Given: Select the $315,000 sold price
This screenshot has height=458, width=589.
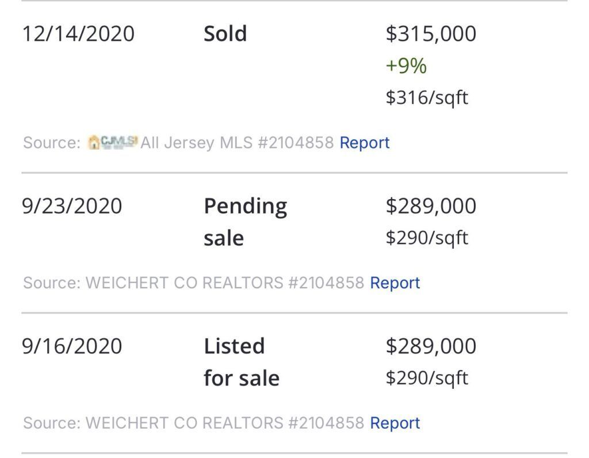Looking at the screenshot, I should 431,33.
